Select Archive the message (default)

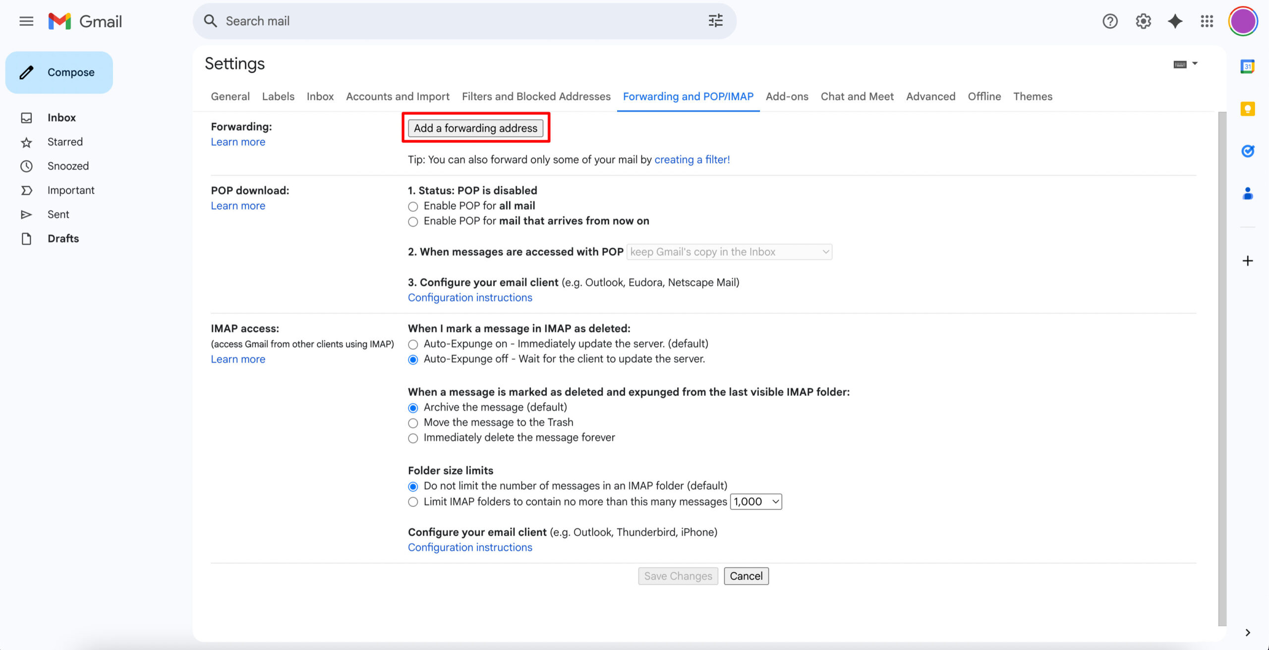click(x=413, y=408)
